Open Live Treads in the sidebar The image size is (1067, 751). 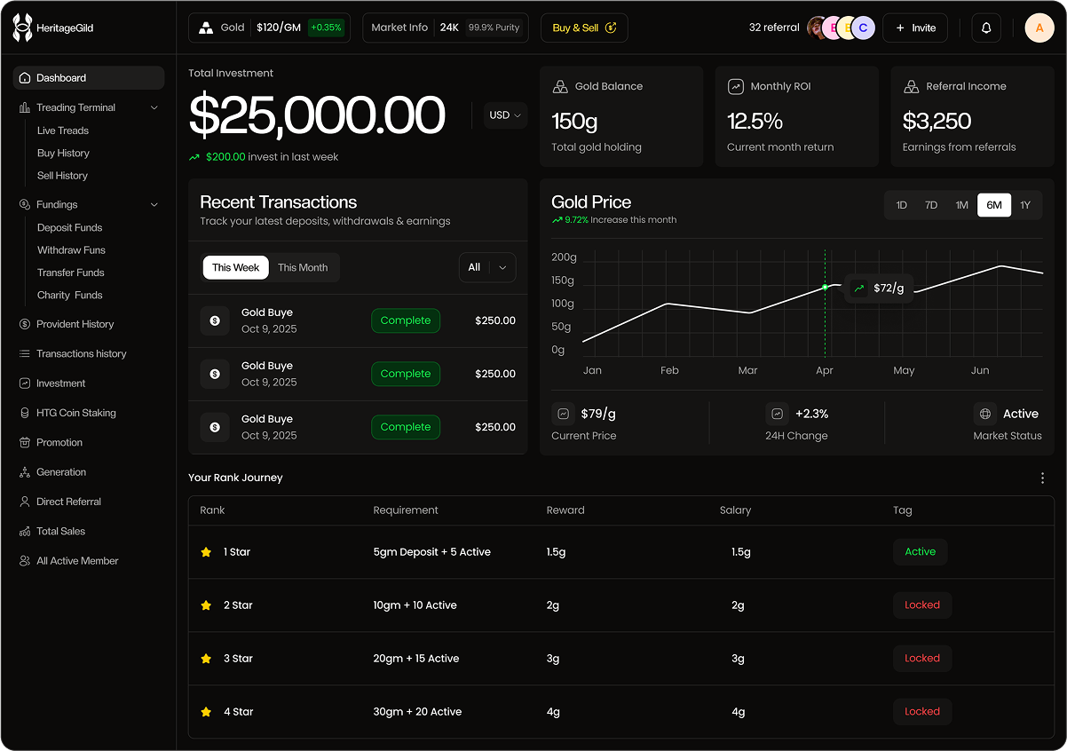click(63, 130)
